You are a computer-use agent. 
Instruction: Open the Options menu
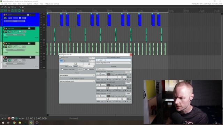(30, 4)
